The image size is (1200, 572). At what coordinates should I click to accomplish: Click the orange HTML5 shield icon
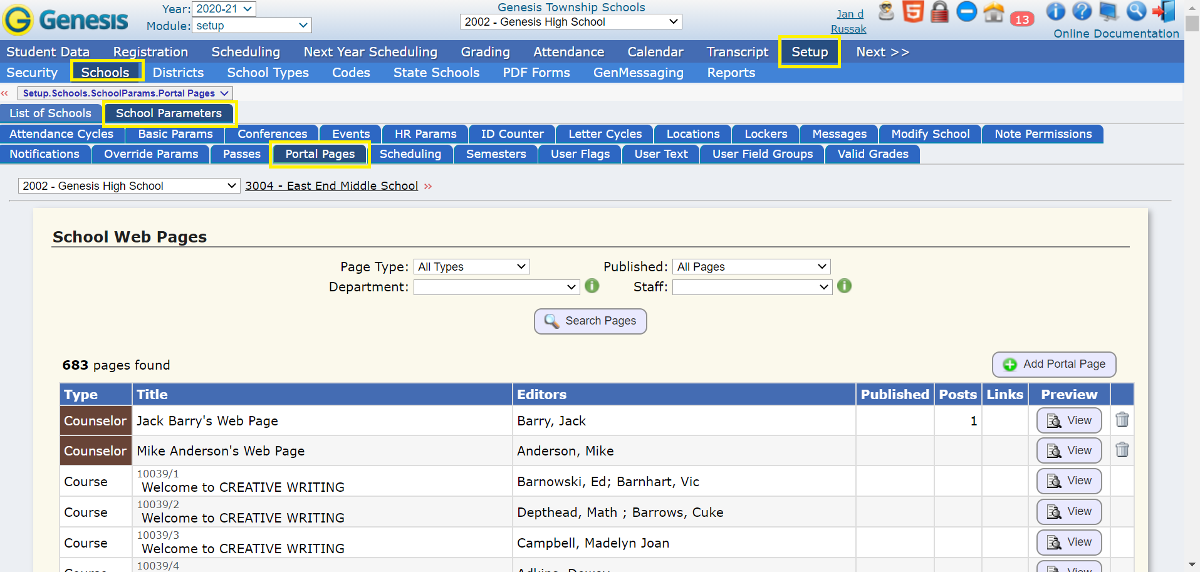click(x=913, y=11)
